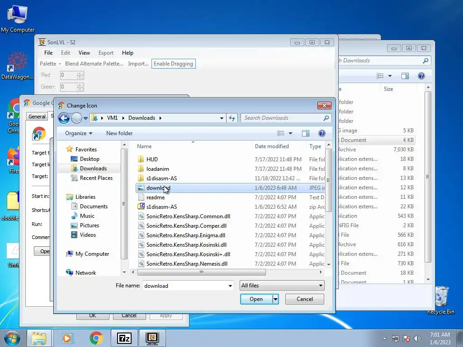463x347 pixels.
Task: Select SonicRetro.KensSharp.Common.dll file
Action: (230, 216)
